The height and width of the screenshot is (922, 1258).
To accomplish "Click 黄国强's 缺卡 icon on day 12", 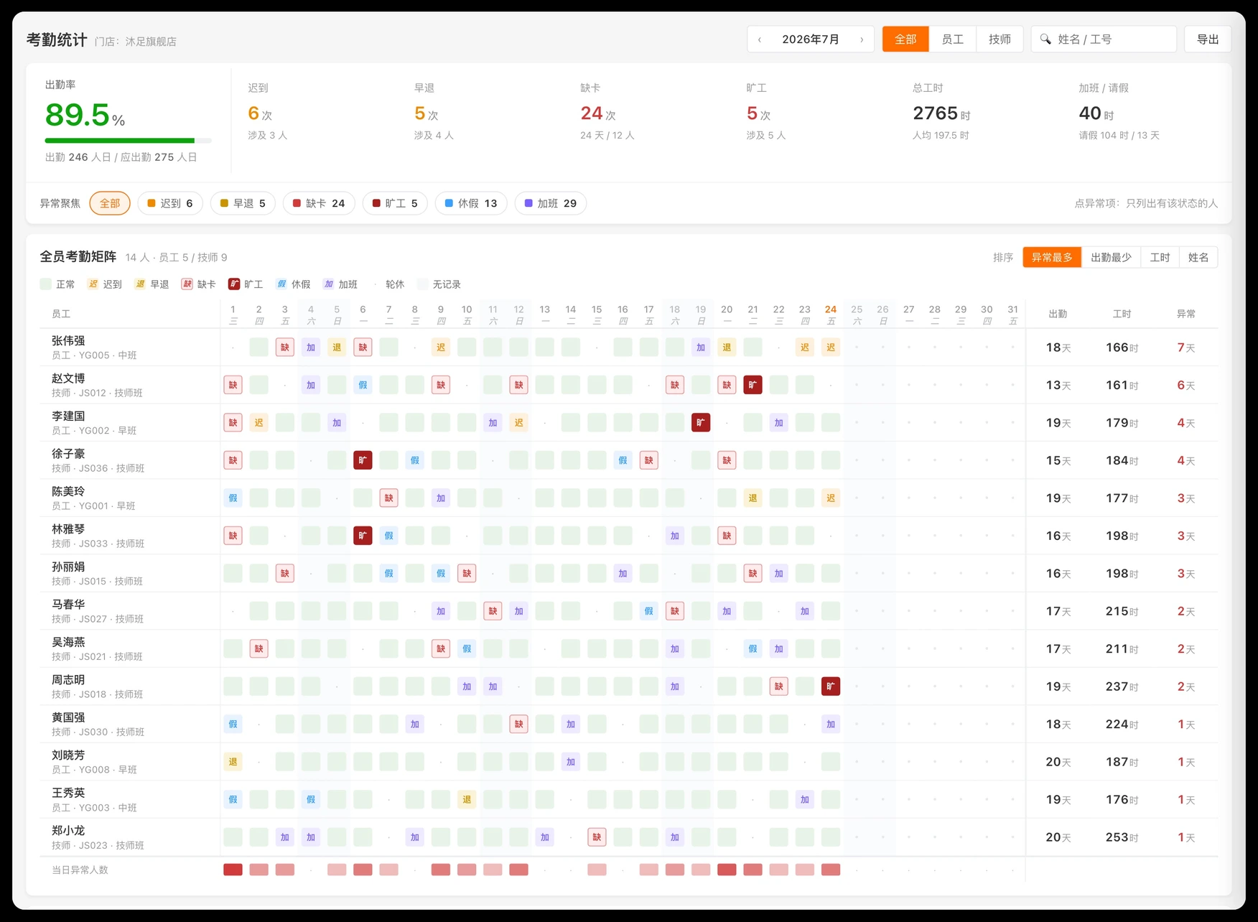I will click(x=518, y=724).
